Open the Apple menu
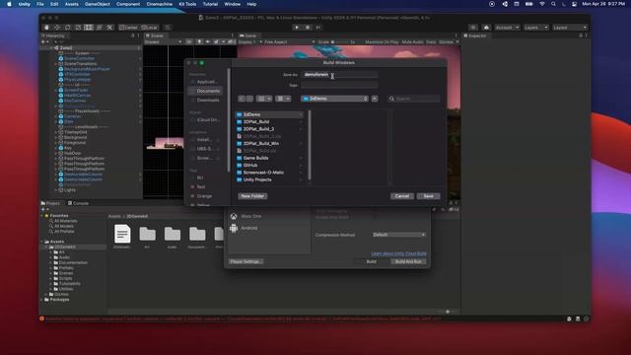This screenshot has height=355, width=631. coord(9,4)
